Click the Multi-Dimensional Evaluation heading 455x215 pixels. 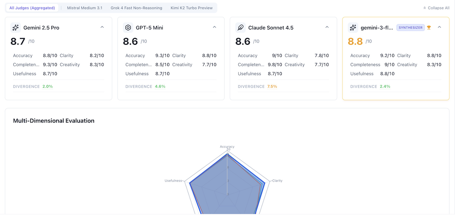coord(53,121)
